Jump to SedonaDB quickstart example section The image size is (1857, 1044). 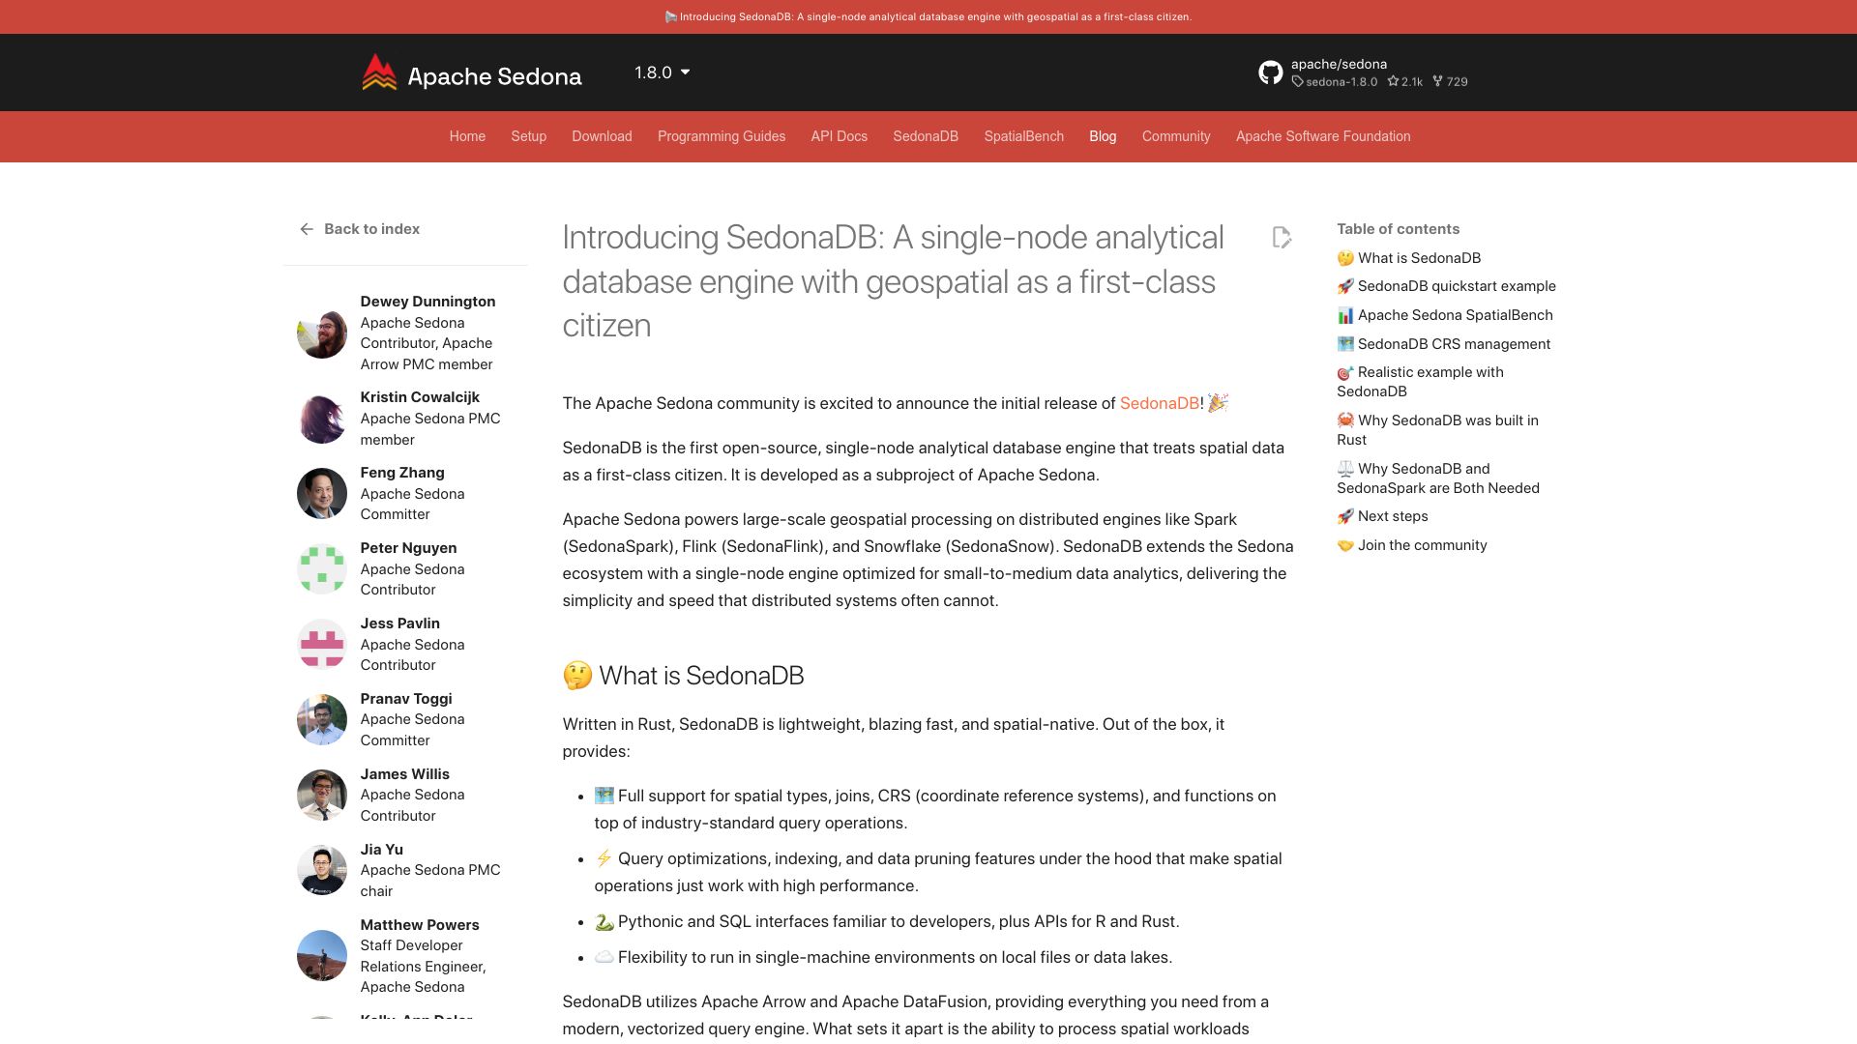coord(1447,286)
